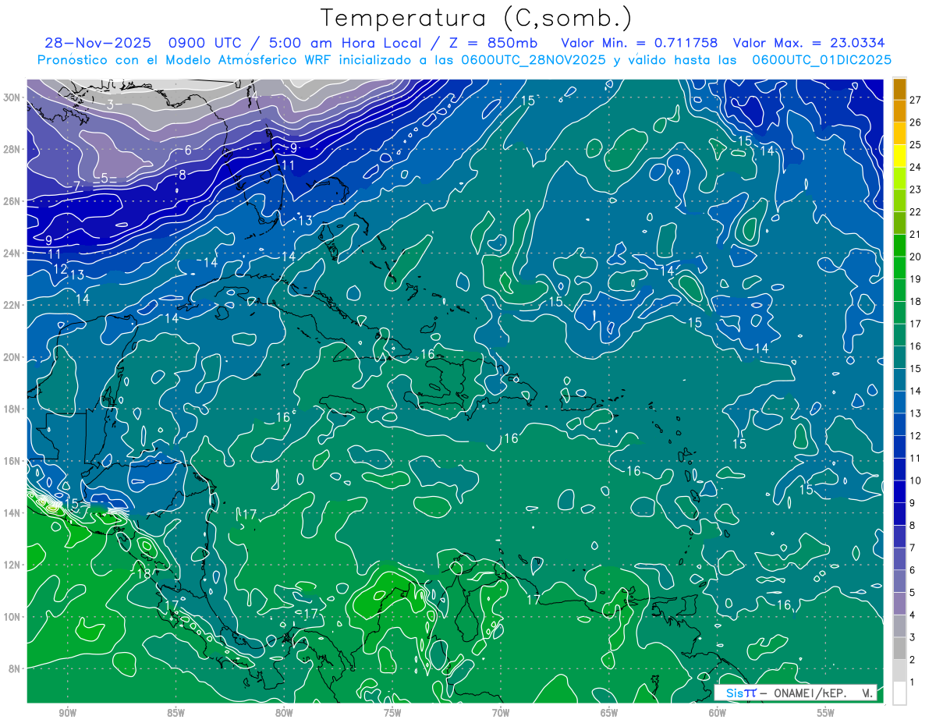The width and height of the screenshot is (936, 723).
Task: Click the '85W' longitude axis label
Action: tap(175, 714)
